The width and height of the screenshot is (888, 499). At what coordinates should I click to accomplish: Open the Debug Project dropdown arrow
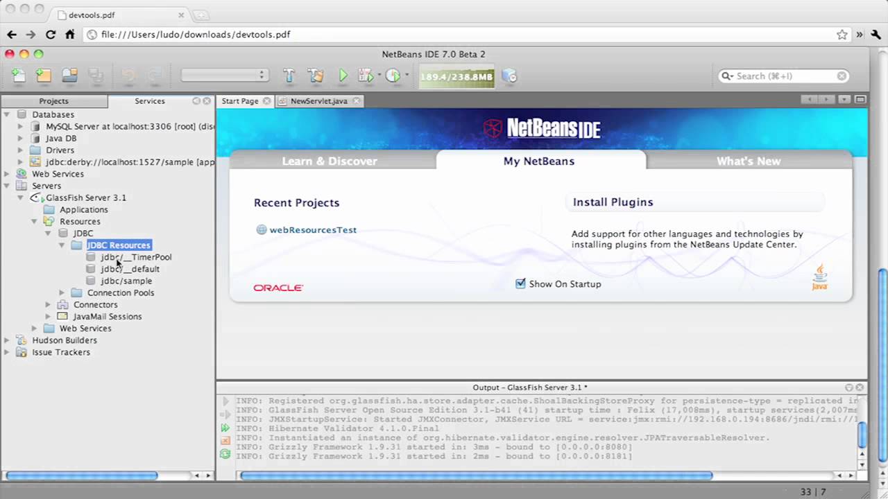[379, 76]
